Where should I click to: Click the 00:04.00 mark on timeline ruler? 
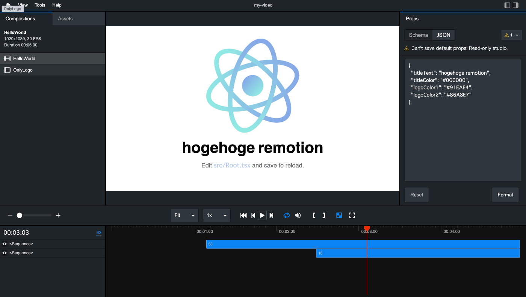tap(452, 232)
